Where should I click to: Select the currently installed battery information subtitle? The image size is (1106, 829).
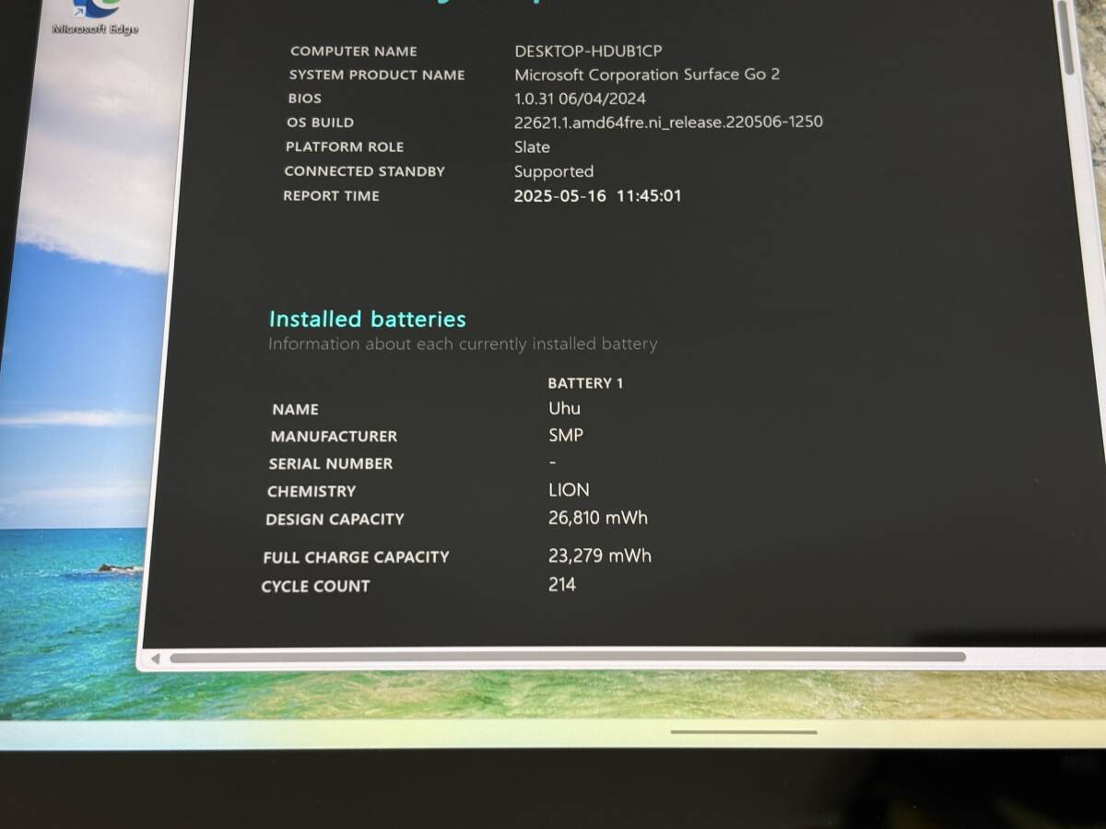463,344
